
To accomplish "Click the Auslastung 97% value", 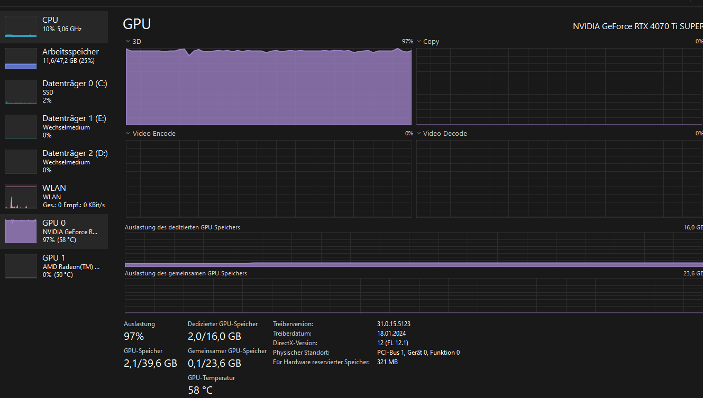I will point(134,337).
